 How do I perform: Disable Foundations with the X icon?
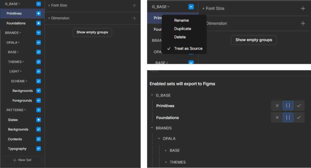[x=277, y=118]
